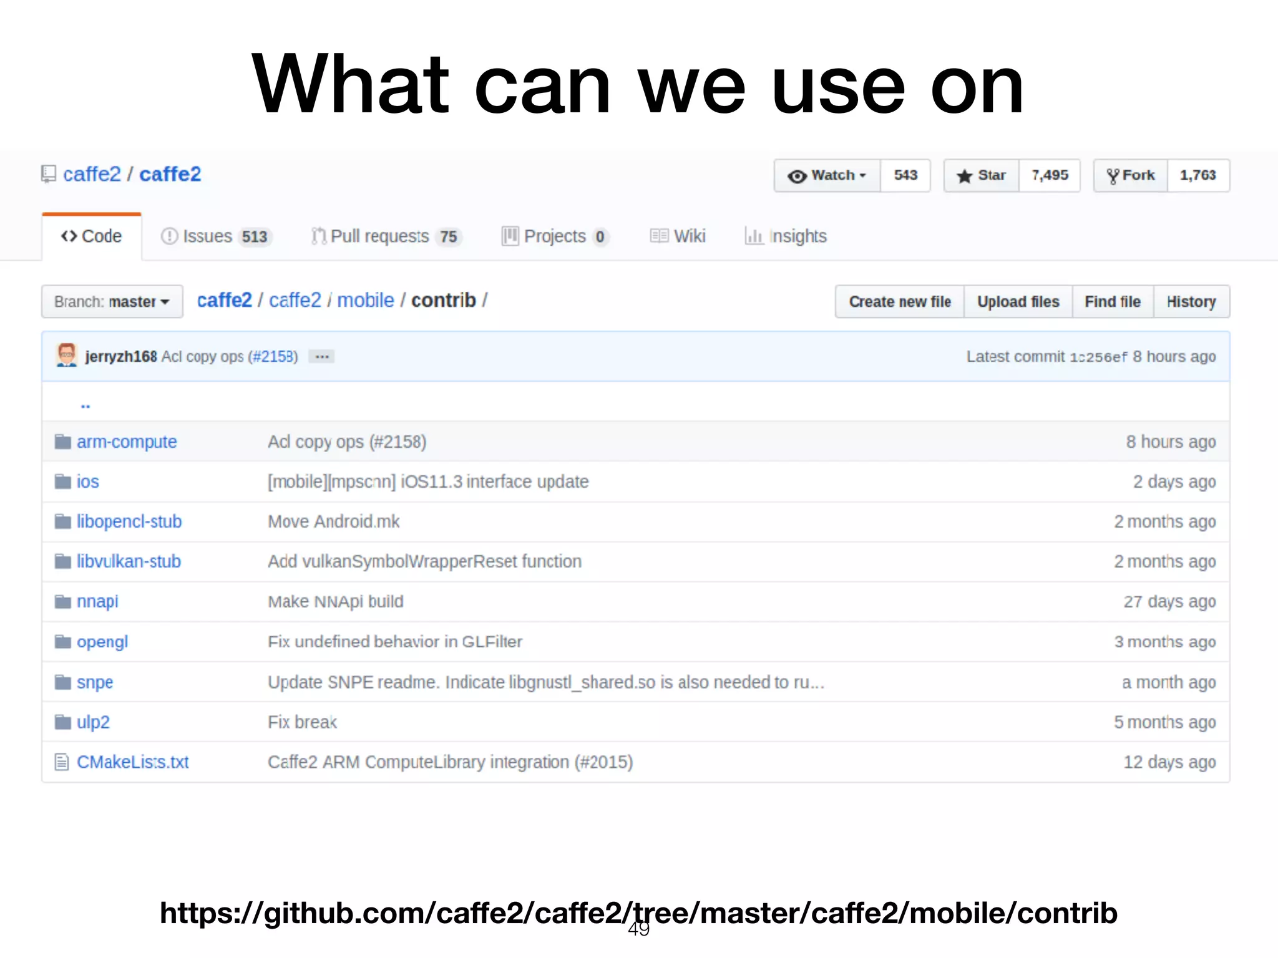Open the snpe folder
This screenshot has height=958, width=1278.
pos(95,682)
